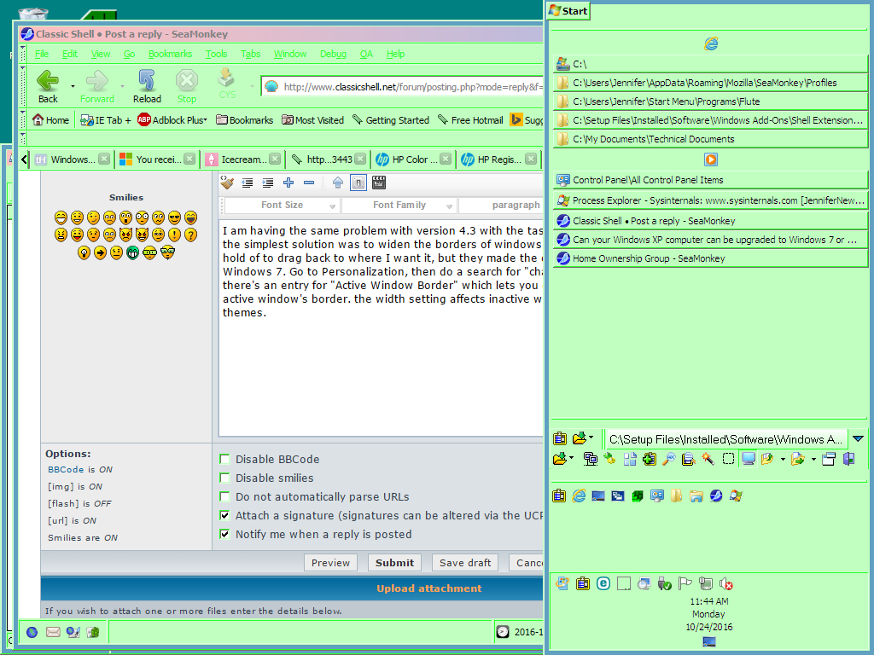
Task: Click the Home bookmark icon
Action: 38,120
